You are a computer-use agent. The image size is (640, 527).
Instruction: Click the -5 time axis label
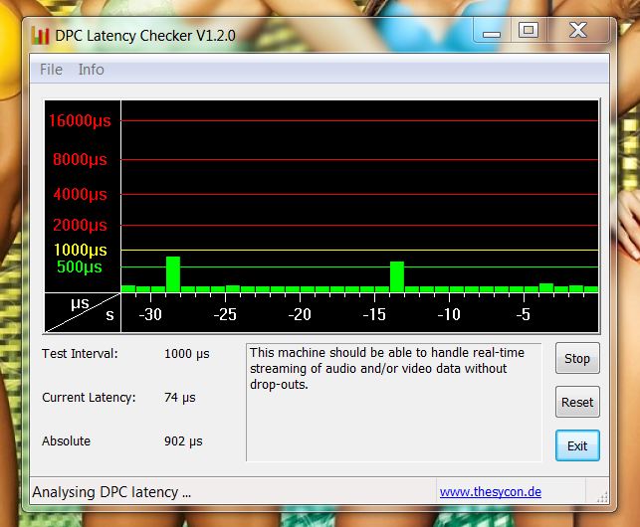(x=523, y=314)
